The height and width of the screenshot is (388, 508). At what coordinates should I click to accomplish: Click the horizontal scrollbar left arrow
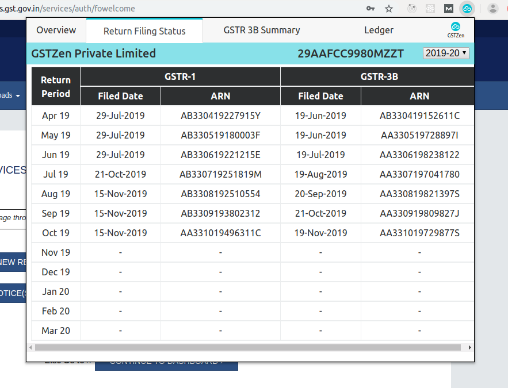click(x=30, y=348)
